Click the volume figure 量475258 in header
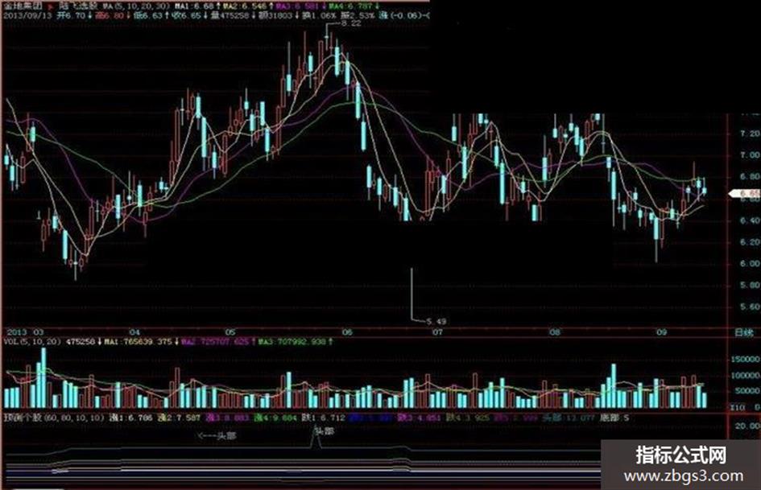The image size is (761, 490). (231, 15)
